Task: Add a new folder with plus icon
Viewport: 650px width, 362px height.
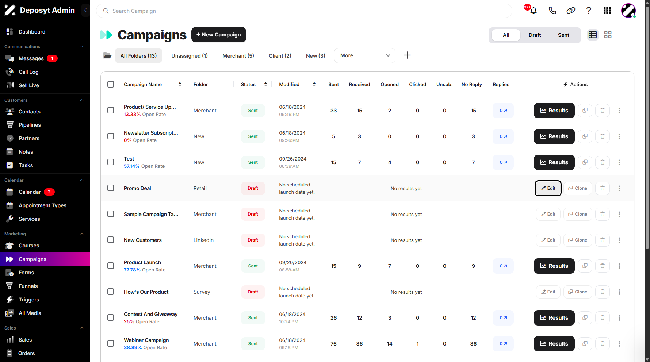Action: 407,55
